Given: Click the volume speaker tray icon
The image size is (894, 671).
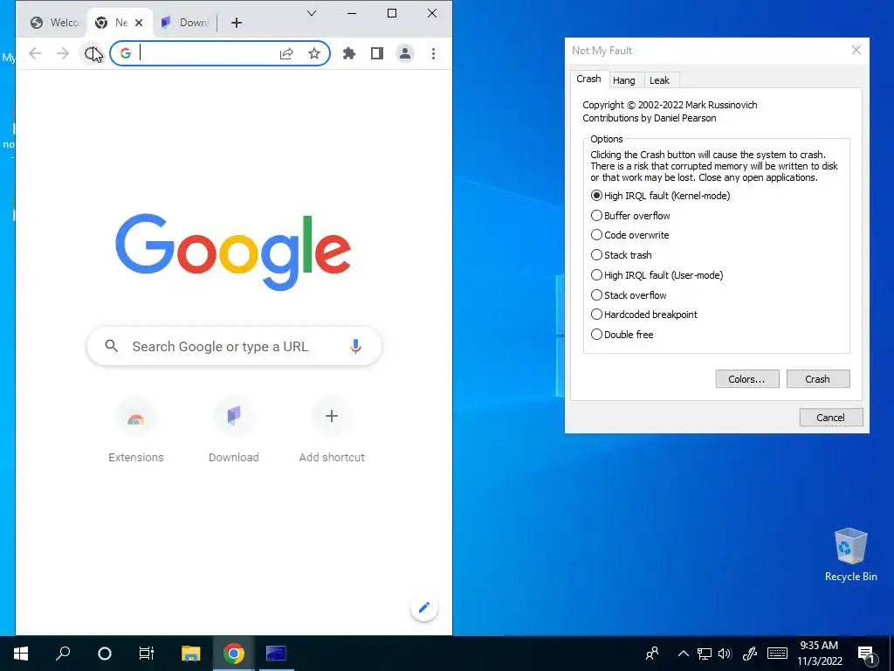Looking at the screenshot, I should point(725,654).
